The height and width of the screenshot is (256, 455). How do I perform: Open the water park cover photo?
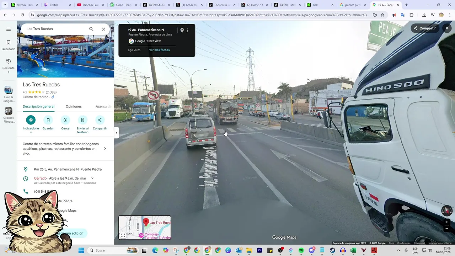tap(65, 56)
